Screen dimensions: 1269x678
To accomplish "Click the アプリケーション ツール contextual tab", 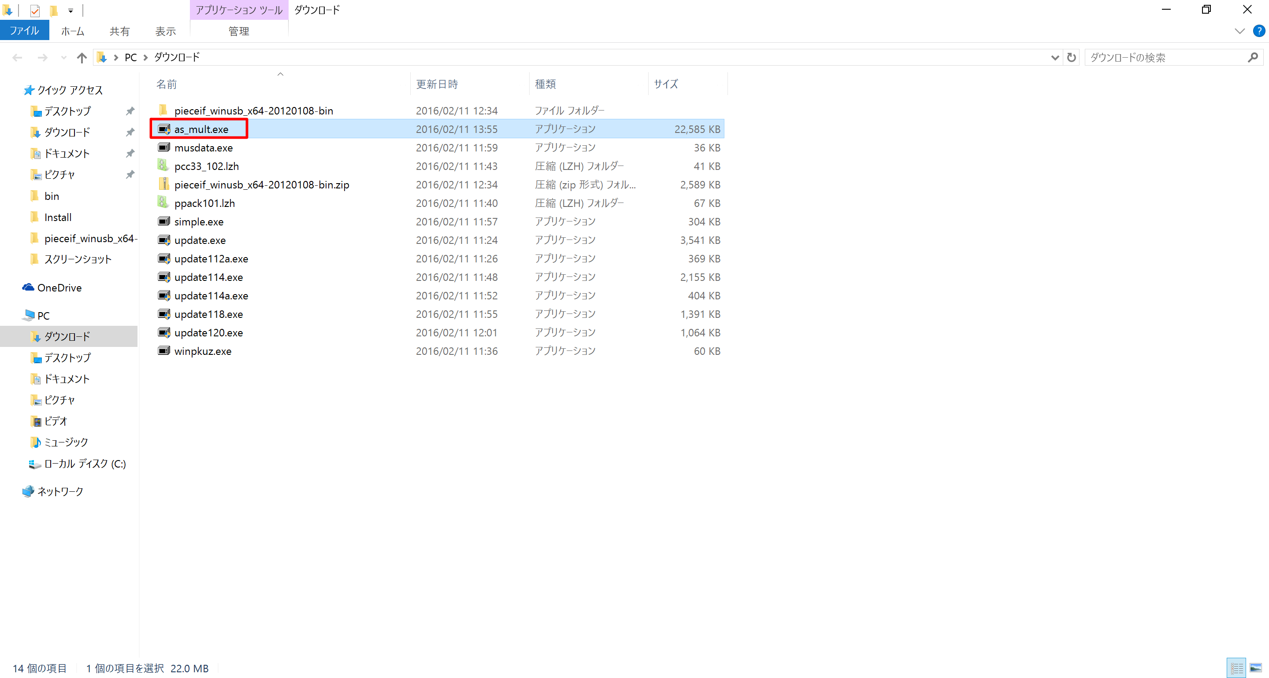I will [x=239, y=10].
